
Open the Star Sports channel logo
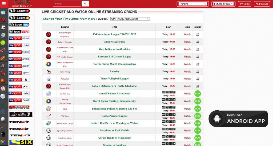click(21, 114)
